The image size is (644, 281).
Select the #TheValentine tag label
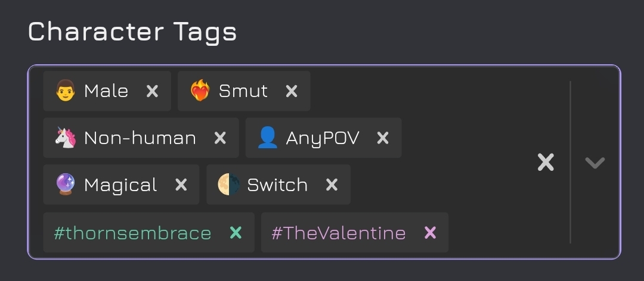(x=338, y=233)
